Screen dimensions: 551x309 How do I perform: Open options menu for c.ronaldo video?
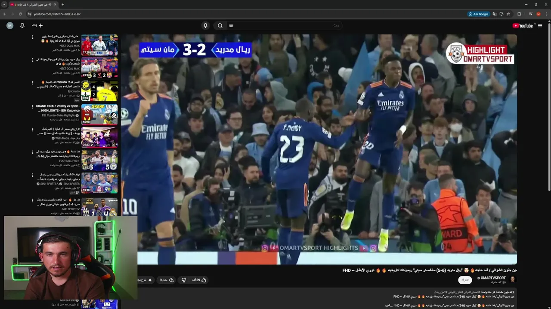[32, 83]
